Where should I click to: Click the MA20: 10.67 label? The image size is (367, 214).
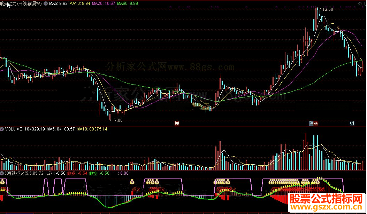click(x=104, y=3)
